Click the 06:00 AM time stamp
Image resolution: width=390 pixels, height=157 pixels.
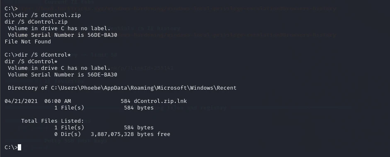point(58,101)
